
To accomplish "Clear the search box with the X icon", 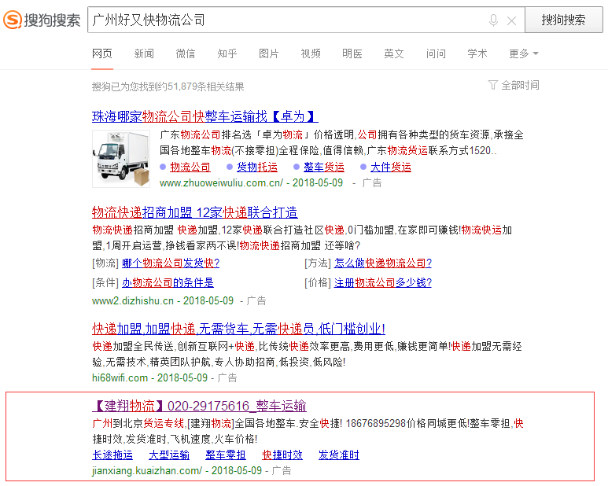I will click(511, 20).
